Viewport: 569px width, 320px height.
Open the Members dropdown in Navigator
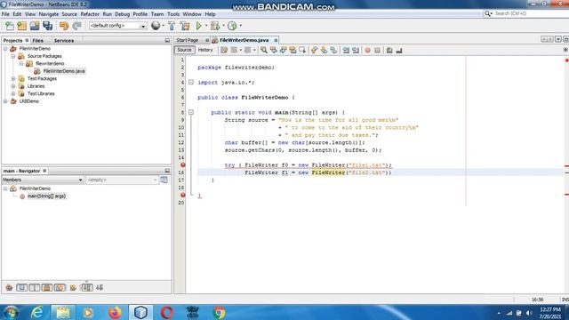tap(43, 180)
